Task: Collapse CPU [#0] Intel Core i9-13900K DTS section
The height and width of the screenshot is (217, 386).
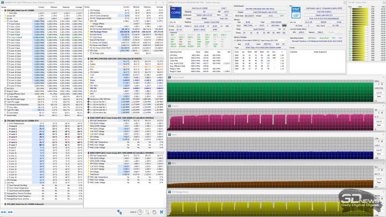Action: [1, 120]
